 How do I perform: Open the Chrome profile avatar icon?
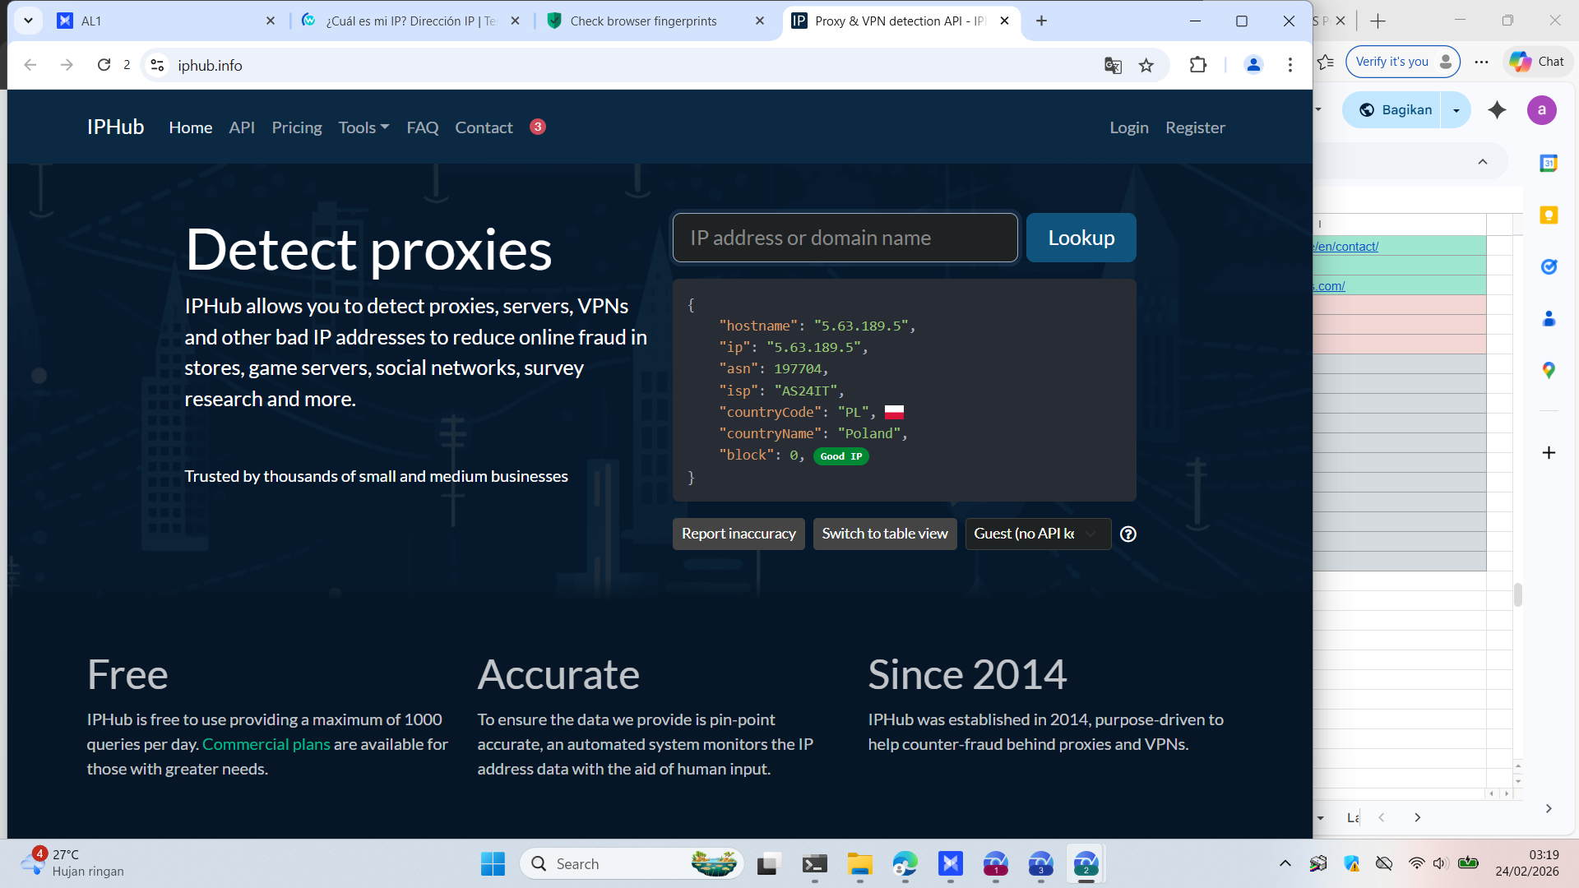pos(1253,65)
